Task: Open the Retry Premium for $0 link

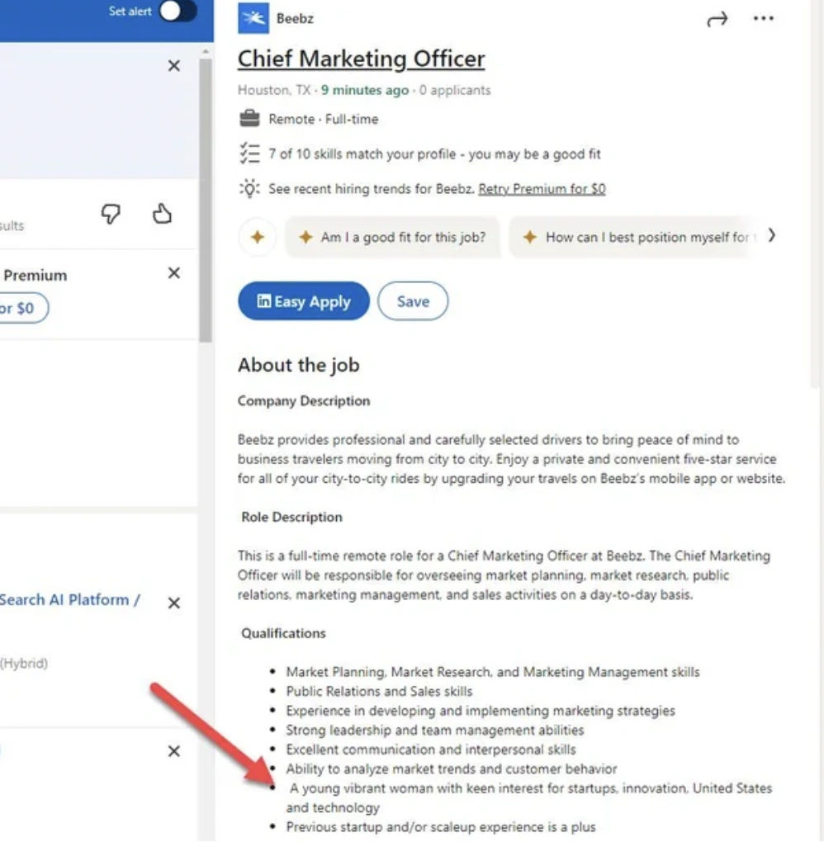Action: 542,189
